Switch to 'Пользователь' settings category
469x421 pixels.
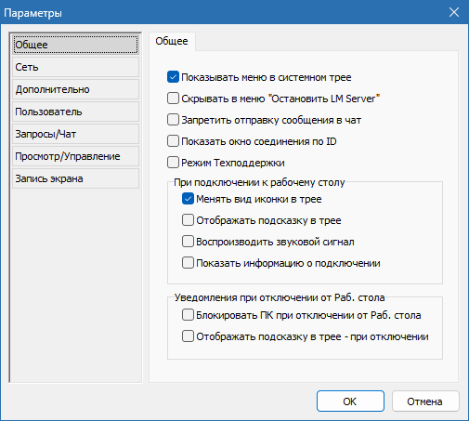75,112
